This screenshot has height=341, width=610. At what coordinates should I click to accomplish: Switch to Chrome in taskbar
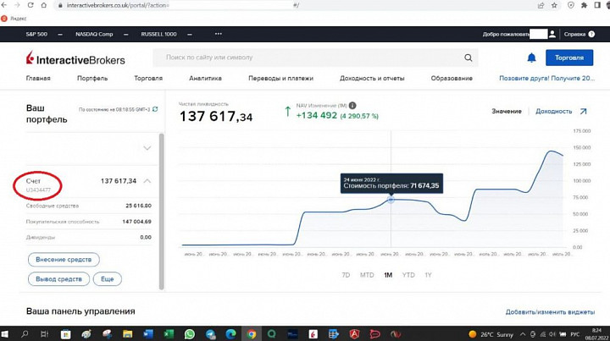[x=252, y=334]
